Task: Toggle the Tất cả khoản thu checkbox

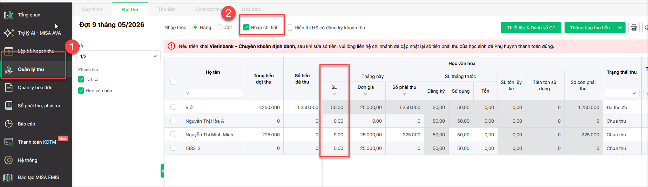Action: click(x=81, y=79)
